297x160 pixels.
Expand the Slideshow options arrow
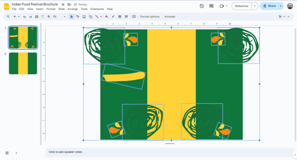tap(255, 6)
